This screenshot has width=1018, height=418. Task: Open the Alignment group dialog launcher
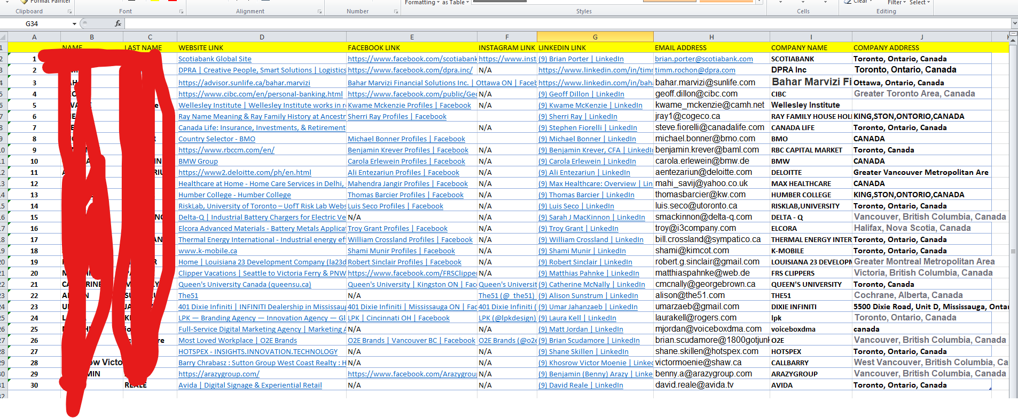(320, 11)
